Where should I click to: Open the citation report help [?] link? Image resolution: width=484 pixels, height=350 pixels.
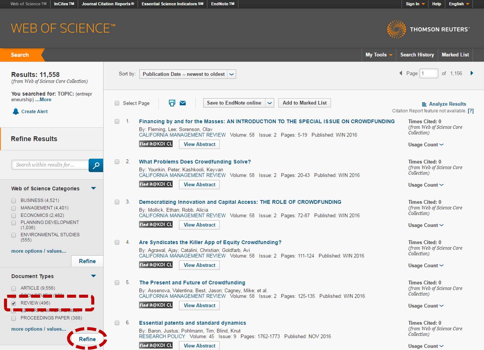471,111
